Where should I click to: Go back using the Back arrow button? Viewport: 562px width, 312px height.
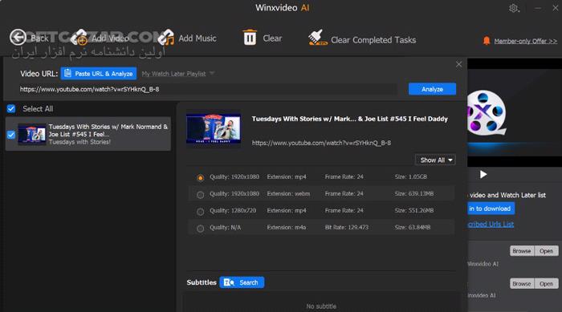point(18,37)
